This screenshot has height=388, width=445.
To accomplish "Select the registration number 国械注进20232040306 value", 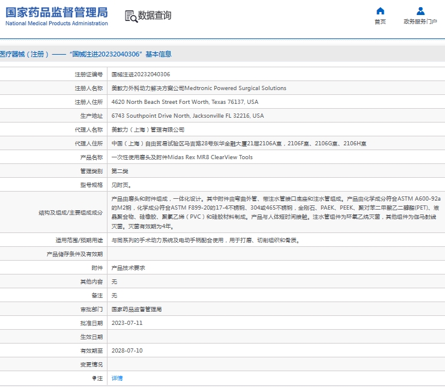I will pyautogui.click(x=141, y=74).
